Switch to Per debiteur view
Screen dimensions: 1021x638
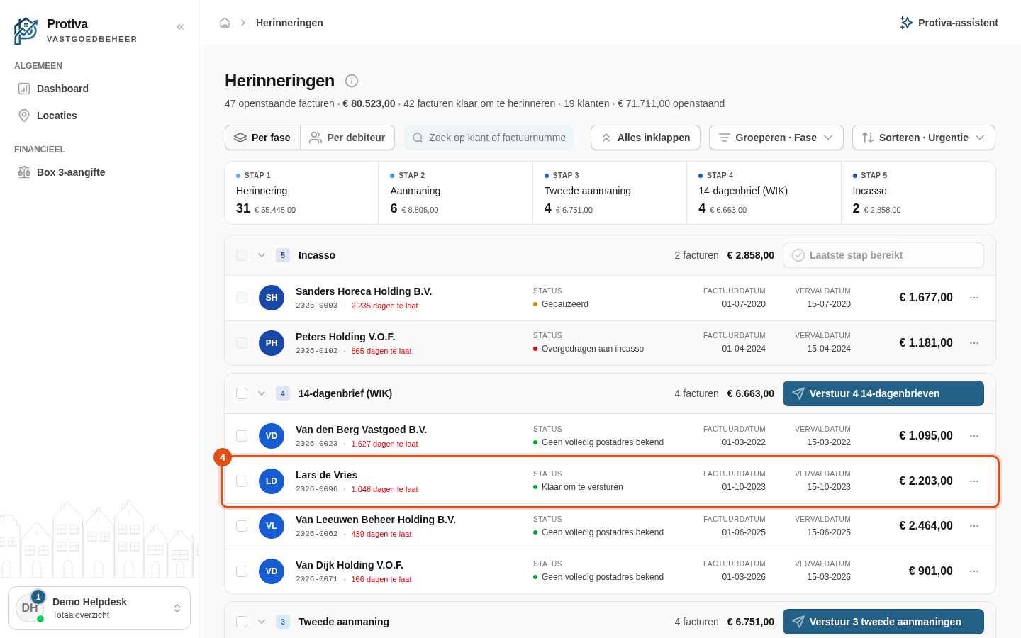pos(347,138)
